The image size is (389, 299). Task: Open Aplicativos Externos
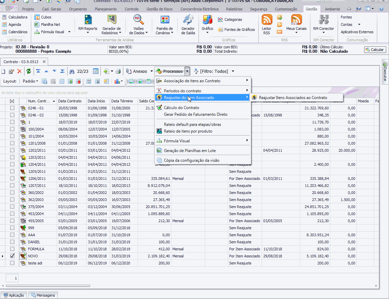pos(357,32)
